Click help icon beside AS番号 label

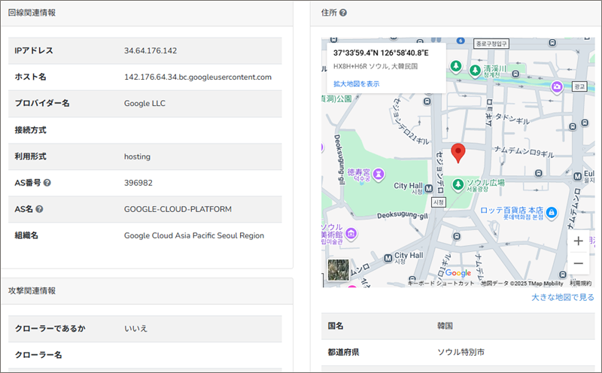coord(47,183)
